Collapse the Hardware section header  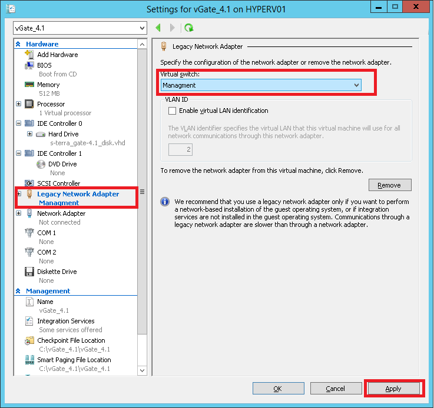click(x=18, y=44)
